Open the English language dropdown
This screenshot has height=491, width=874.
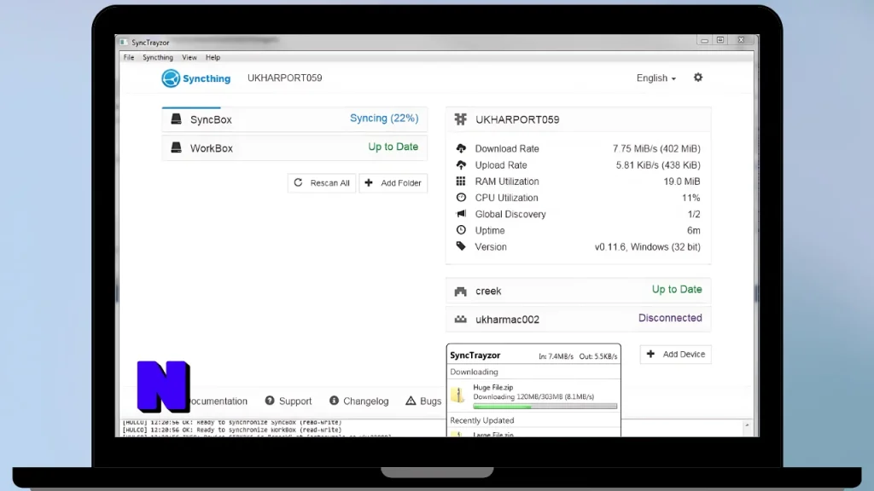tap(656, 78)
